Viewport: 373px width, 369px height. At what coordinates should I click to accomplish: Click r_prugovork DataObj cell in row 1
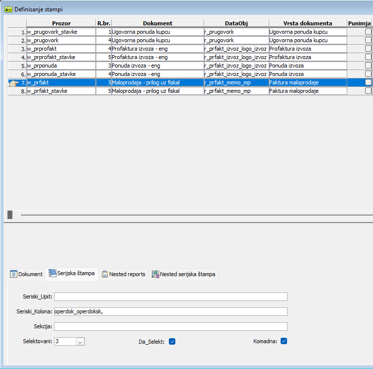(x=236, y=32)
